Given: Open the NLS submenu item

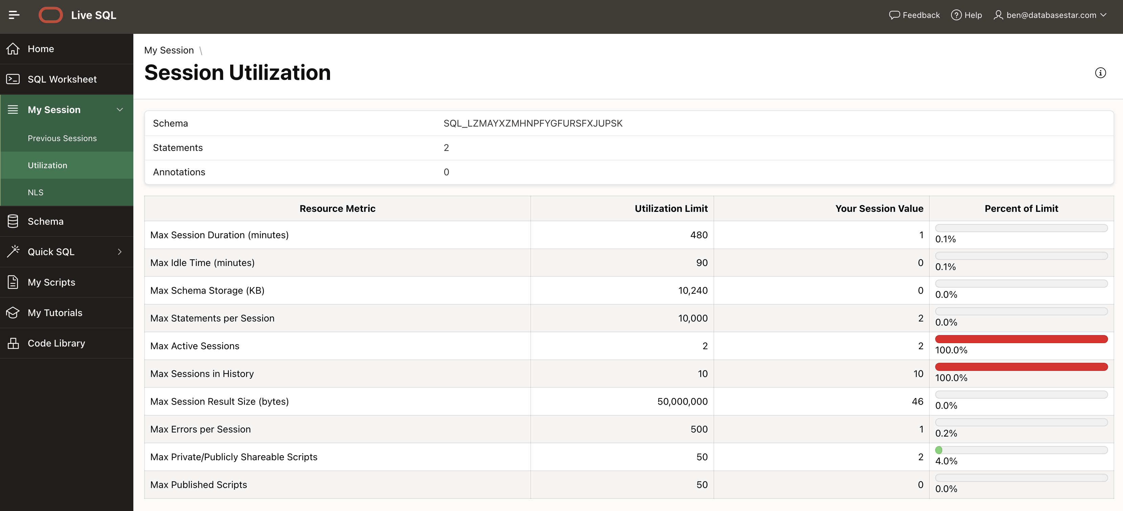Looking at the screenshot, I should click(36, 192).
